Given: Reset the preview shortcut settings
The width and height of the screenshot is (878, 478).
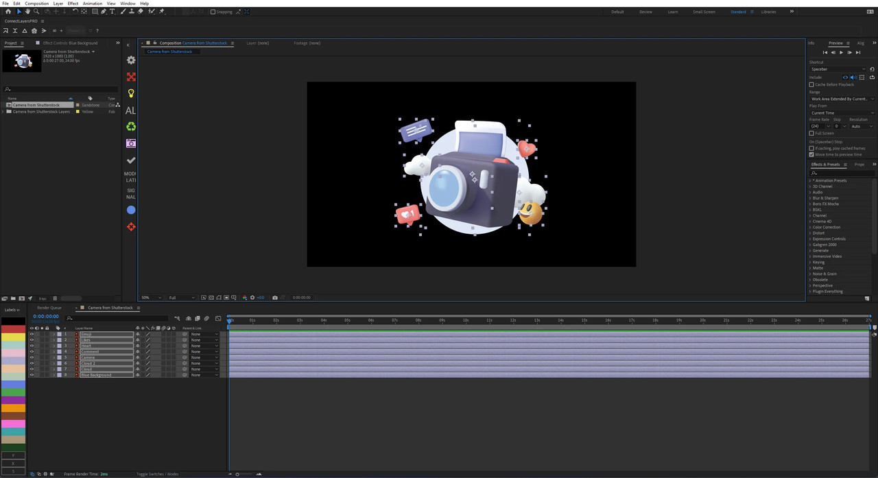Looking at the screenshot, I should [872, 69].
